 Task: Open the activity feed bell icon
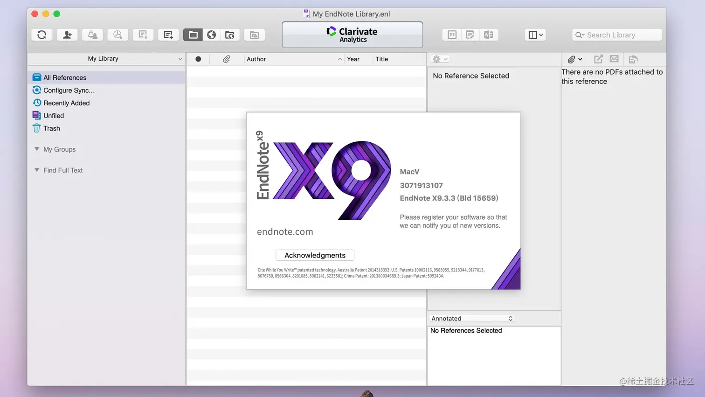click(92, 35)
